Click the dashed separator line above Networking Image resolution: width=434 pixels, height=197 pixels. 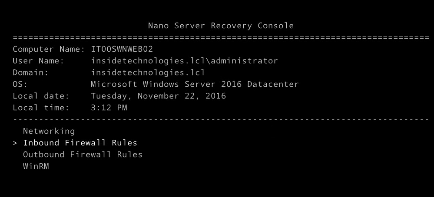click(221, 119)
